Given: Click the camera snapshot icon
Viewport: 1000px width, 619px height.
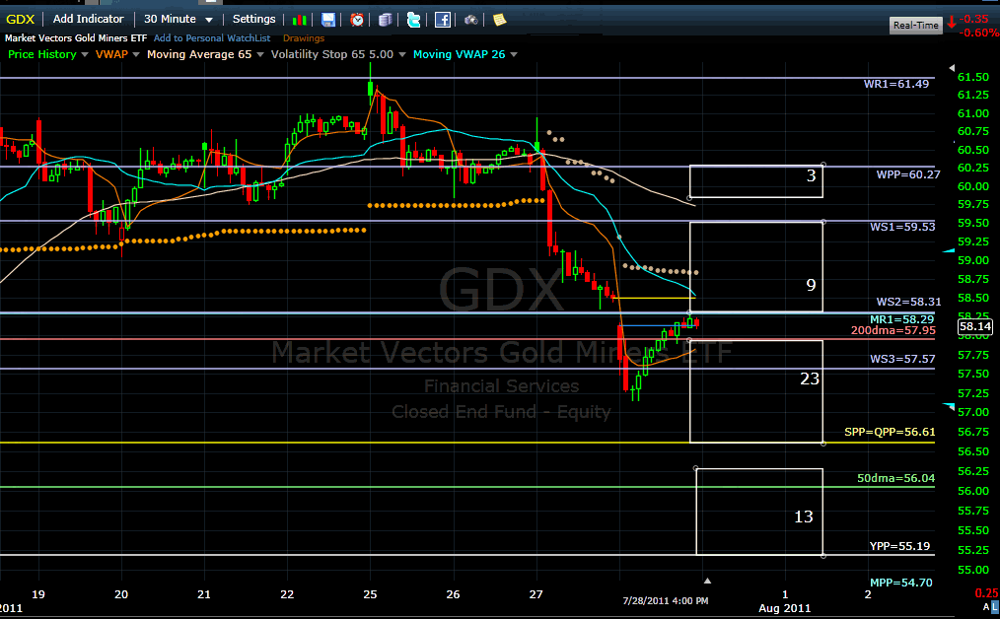Looking at the screenshot, I should (470, 20).
